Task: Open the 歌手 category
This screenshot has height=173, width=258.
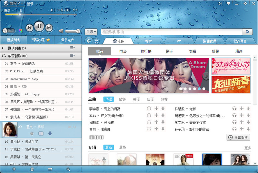Action: 169,51
